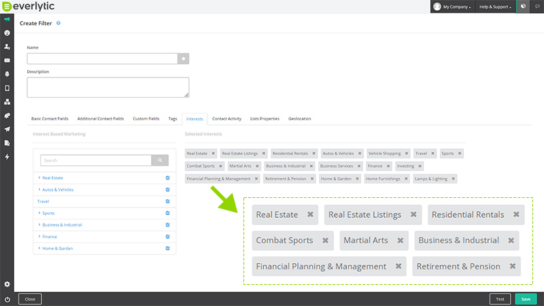The image size is (544, 306).
Task: Click the green Save button
Action: click(526, 299)
